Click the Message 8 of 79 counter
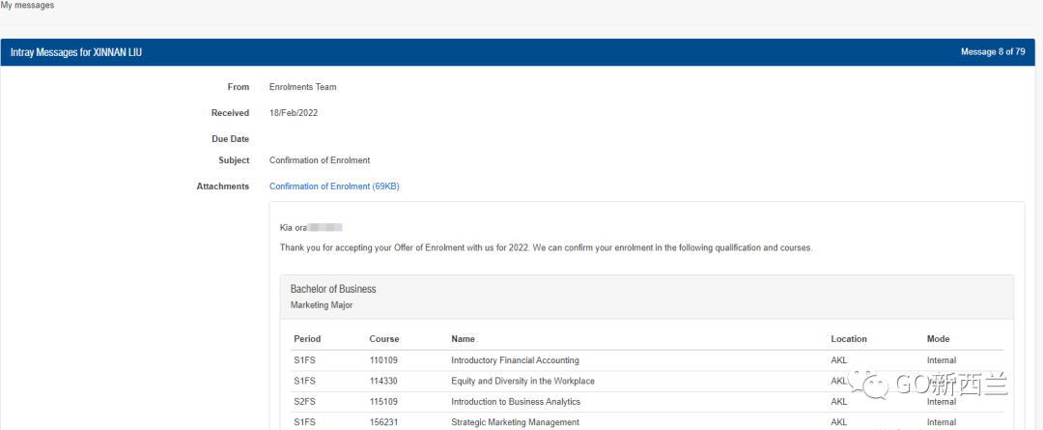 coord(993,52)
